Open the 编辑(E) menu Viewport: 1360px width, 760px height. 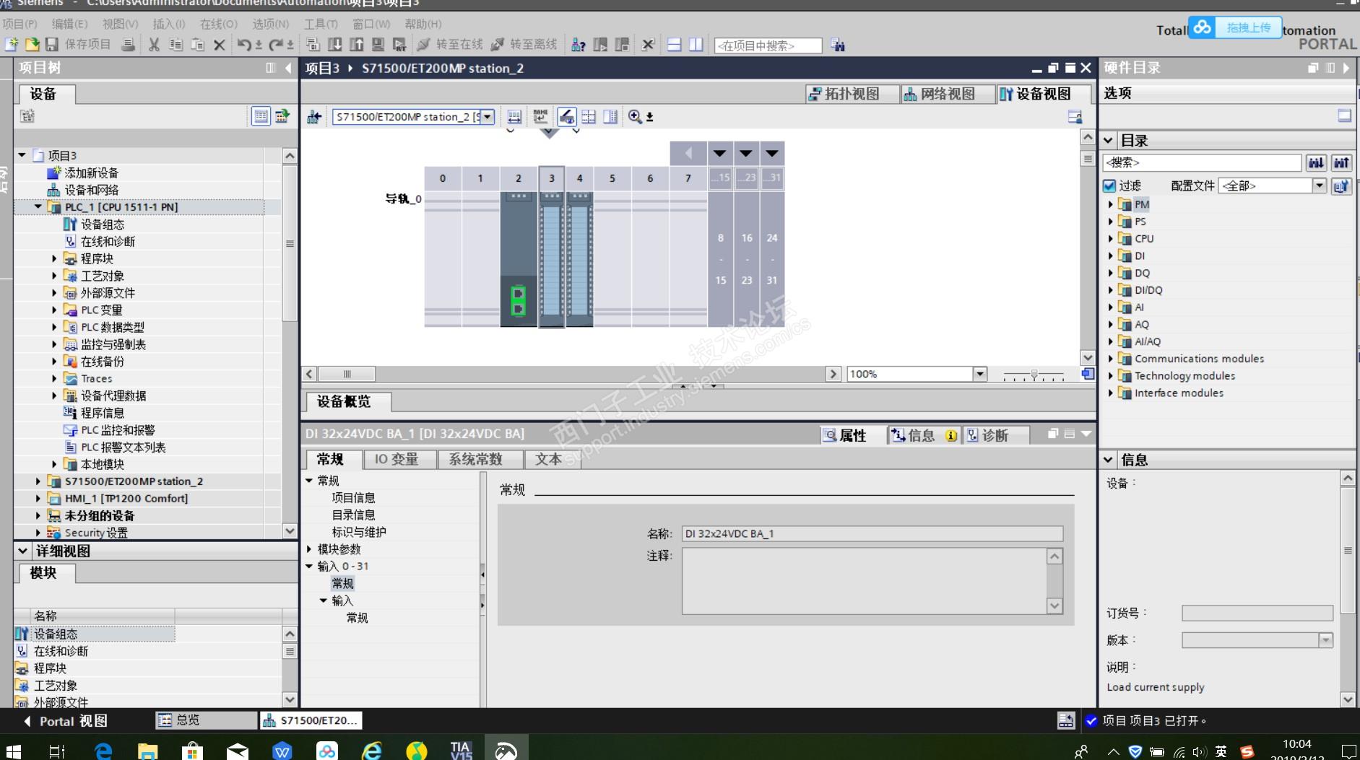click(69, 24)
